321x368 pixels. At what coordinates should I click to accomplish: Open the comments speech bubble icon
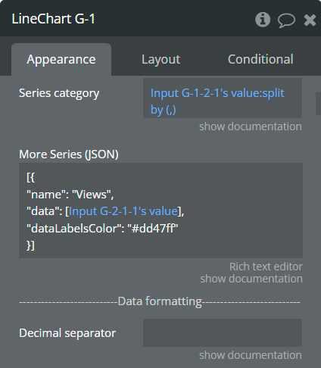[x=286, y=20]
